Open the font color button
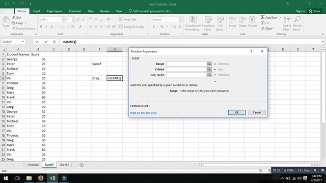The width and height of the screenshot is (326, 183). pos(80,27)
